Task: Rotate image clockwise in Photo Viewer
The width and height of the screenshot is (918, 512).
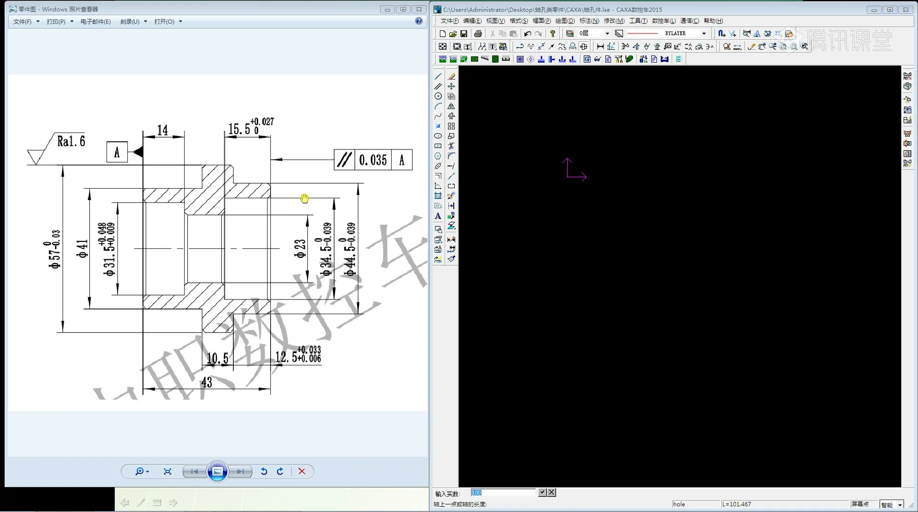Action: [280, 471]
